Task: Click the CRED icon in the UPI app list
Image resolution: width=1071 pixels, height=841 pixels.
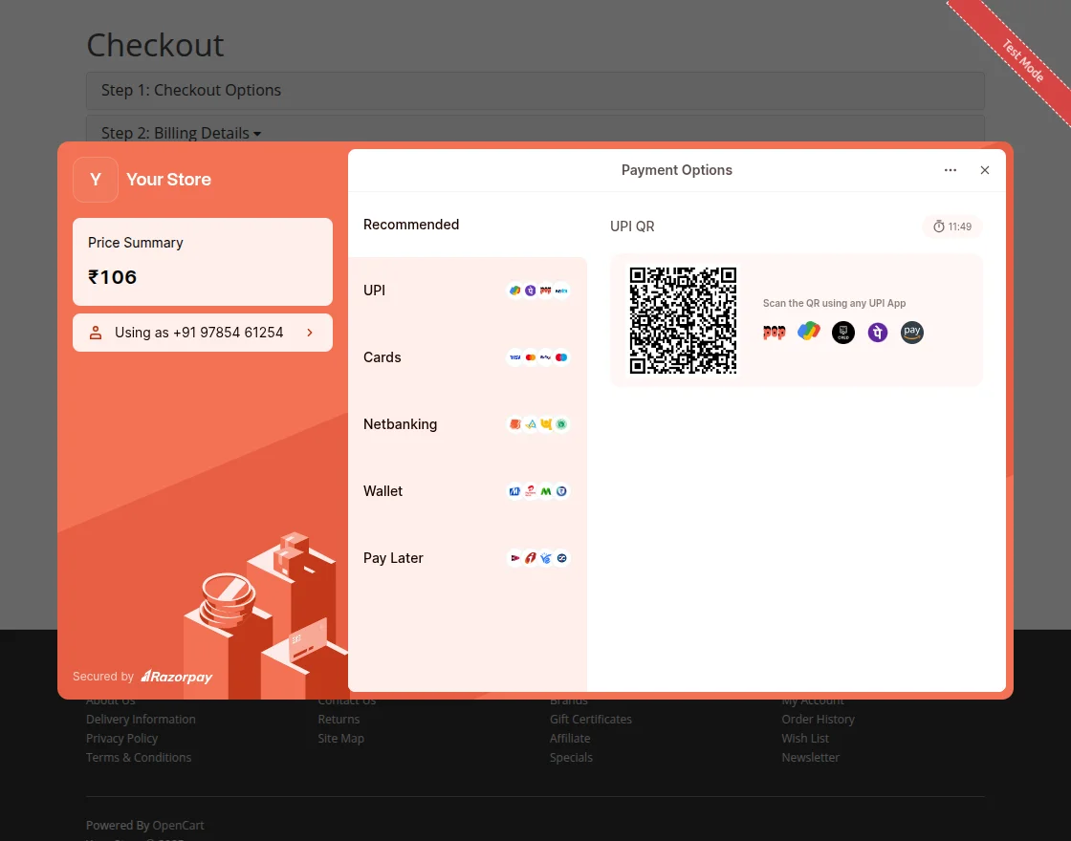Action: (x=842, y=332)
